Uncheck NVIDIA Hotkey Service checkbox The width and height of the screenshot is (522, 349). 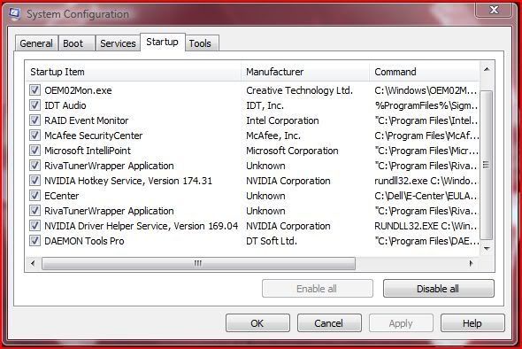tap(35, 181)
